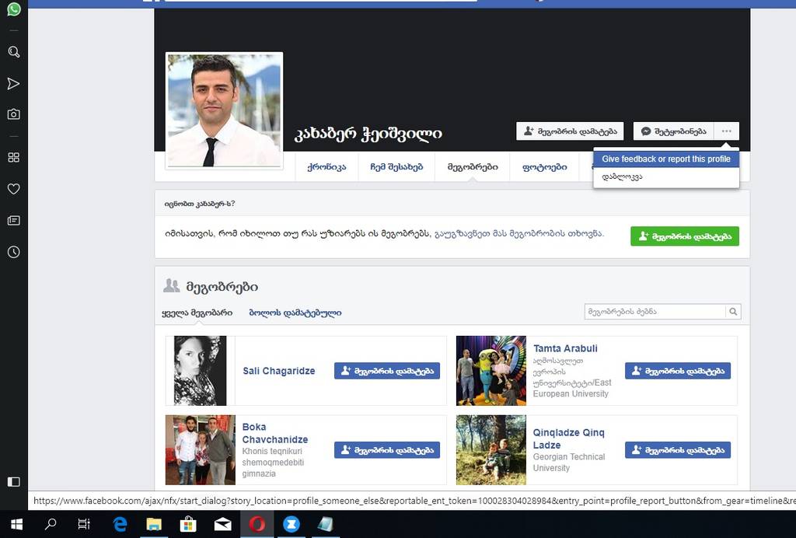Add Tamta Arabuli as friend
Screen dimensions: 796x538
(678, 371)
